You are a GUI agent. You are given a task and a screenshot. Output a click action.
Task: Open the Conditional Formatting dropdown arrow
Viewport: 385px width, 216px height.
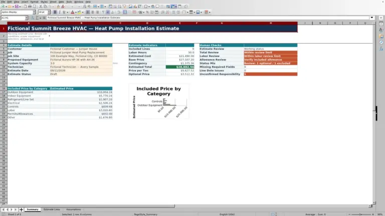(x=210, y=12)
